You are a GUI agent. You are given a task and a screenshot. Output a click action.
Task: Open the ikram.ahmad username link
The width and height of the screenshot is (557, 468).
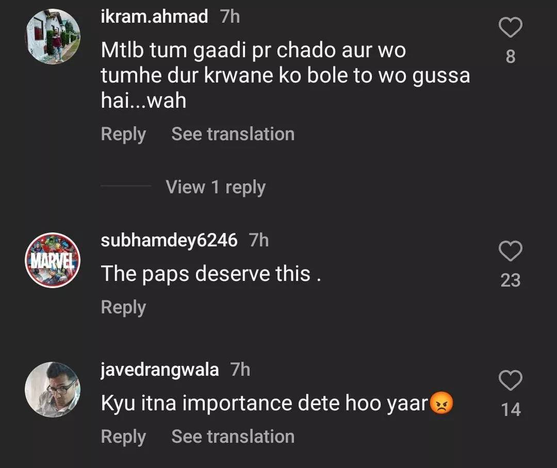pos(154,16)
